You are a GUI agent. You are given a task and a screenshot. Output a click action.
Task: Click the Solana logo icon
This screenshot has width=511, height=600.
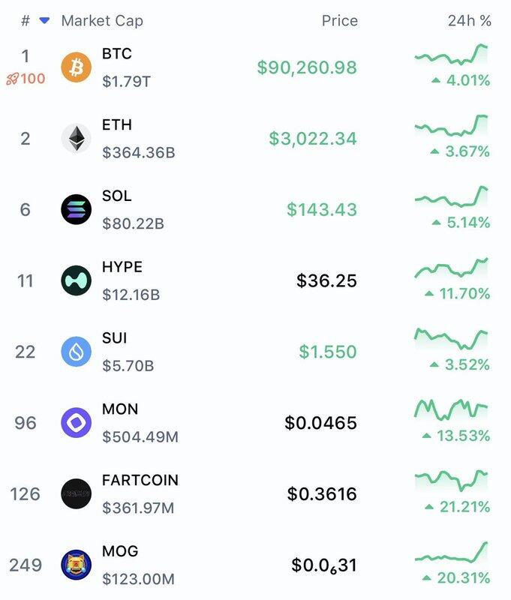pyautogui.click(x=76, y=209)
